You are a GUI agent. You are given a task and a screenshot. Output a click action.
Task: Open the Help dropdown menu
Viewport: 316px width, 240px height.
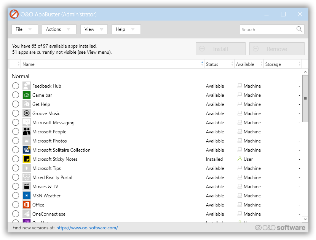click(x=126, y=29)
